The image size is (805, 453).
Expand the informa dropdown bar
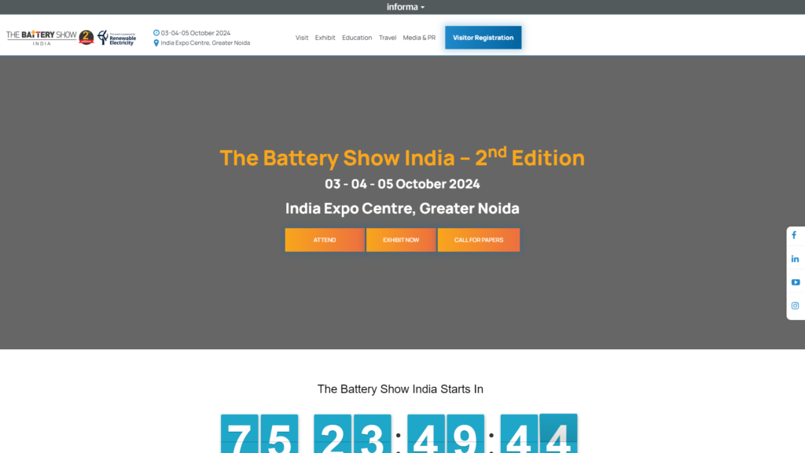pos(405,7)
